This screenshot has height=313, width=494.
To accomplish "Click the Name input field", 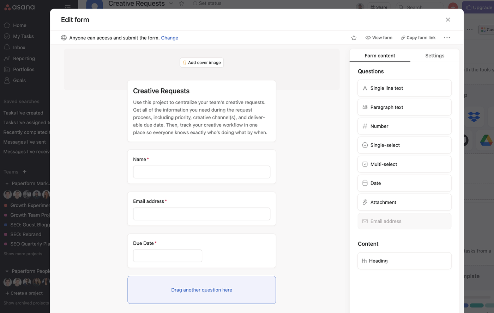I will tap(201, 172).
